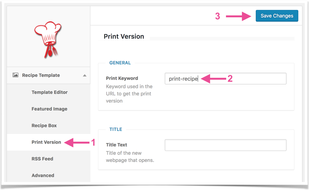The image size is (309, 190).
Task: Click the Print Keyword field label
Action: (x=122, y=78)
